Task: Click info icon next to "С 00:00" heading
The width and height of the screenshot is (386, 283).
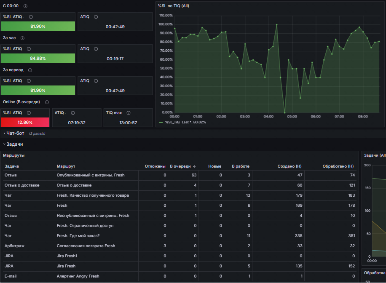Action: pos(26,6)
